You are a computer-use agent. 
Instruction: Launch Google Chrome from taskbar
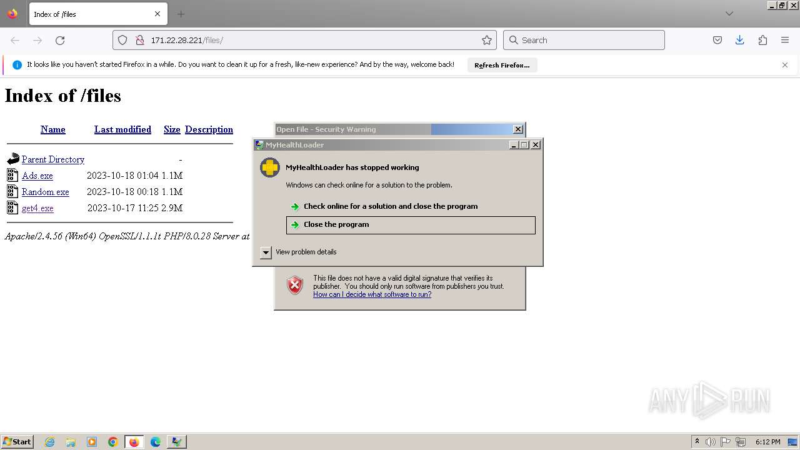click(x=113, y=442)
